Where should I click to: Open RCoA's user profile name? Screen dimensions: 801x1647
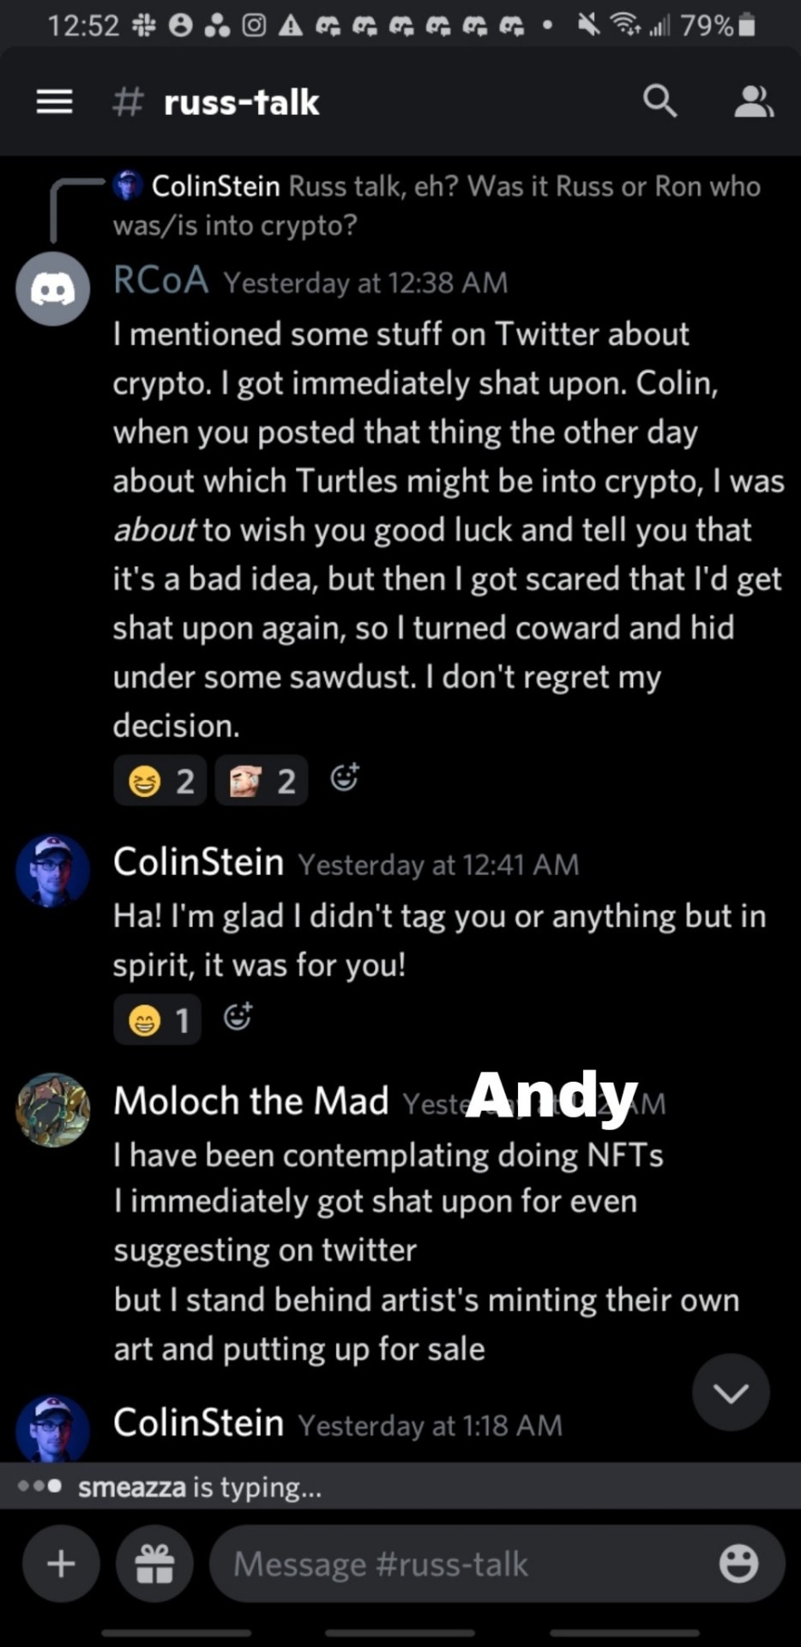[161, 281]
